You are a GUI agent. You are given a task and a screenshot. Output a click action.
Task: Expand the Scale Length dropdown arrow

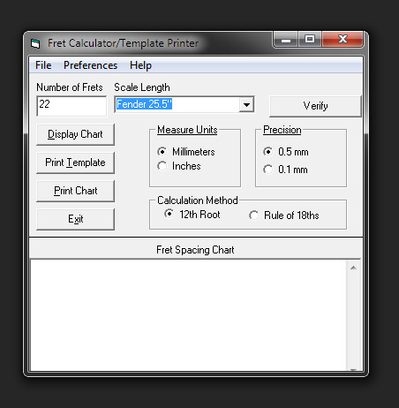coord(246,104)
